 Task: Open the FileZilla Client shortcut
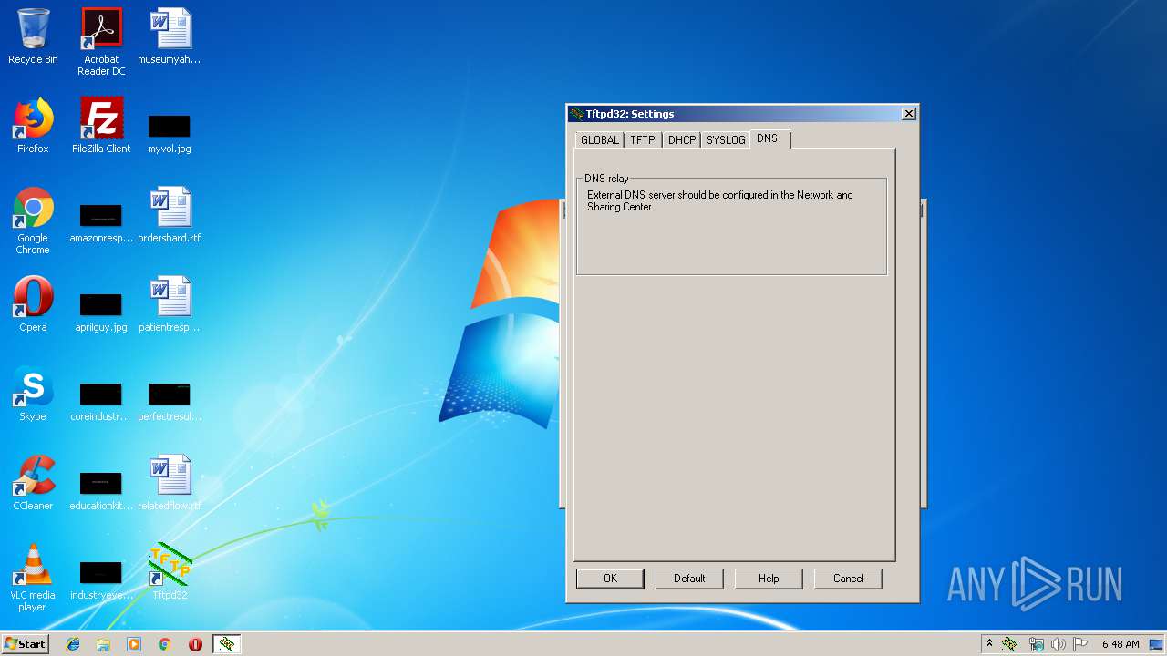tap(101, 126)
